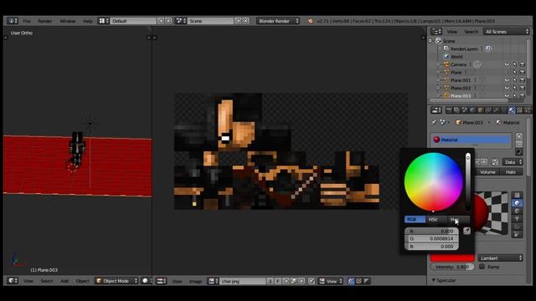Open the Help menu
536x301 pixels.
pyautogui.click(x=87, y=21)
